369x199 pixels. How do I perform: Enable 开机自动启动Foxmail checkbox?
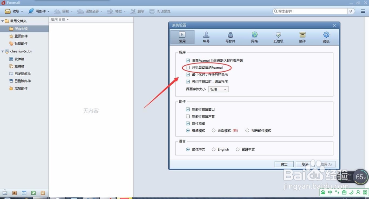(188, 67)
